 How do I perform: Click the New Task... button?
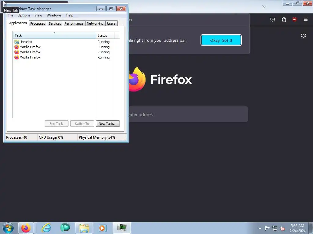tap(108, 124)
